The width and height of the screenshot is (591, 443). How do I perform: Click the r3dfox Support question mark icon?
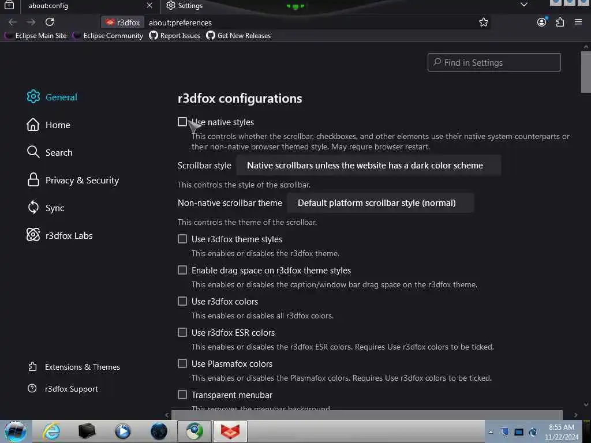[32, 388]
